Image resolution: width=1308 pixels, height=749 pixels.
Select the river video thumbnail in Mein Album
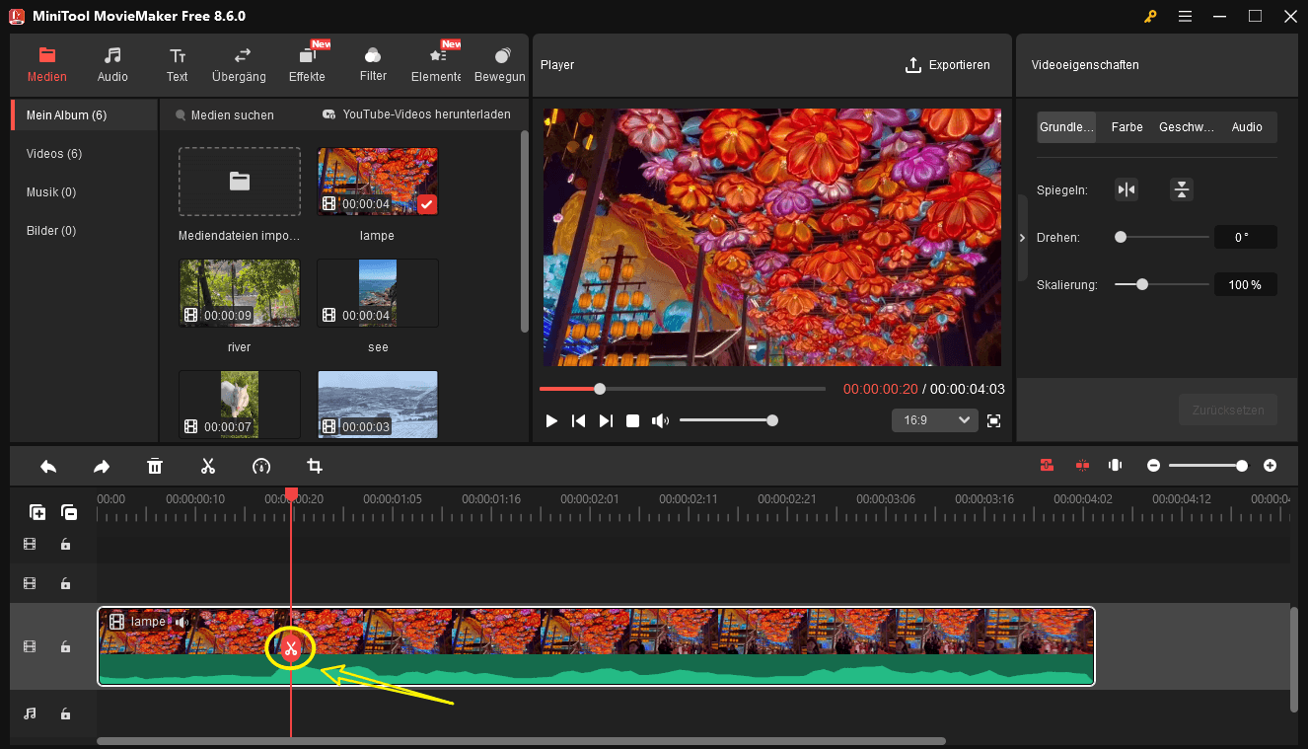(x=239, y=292)
